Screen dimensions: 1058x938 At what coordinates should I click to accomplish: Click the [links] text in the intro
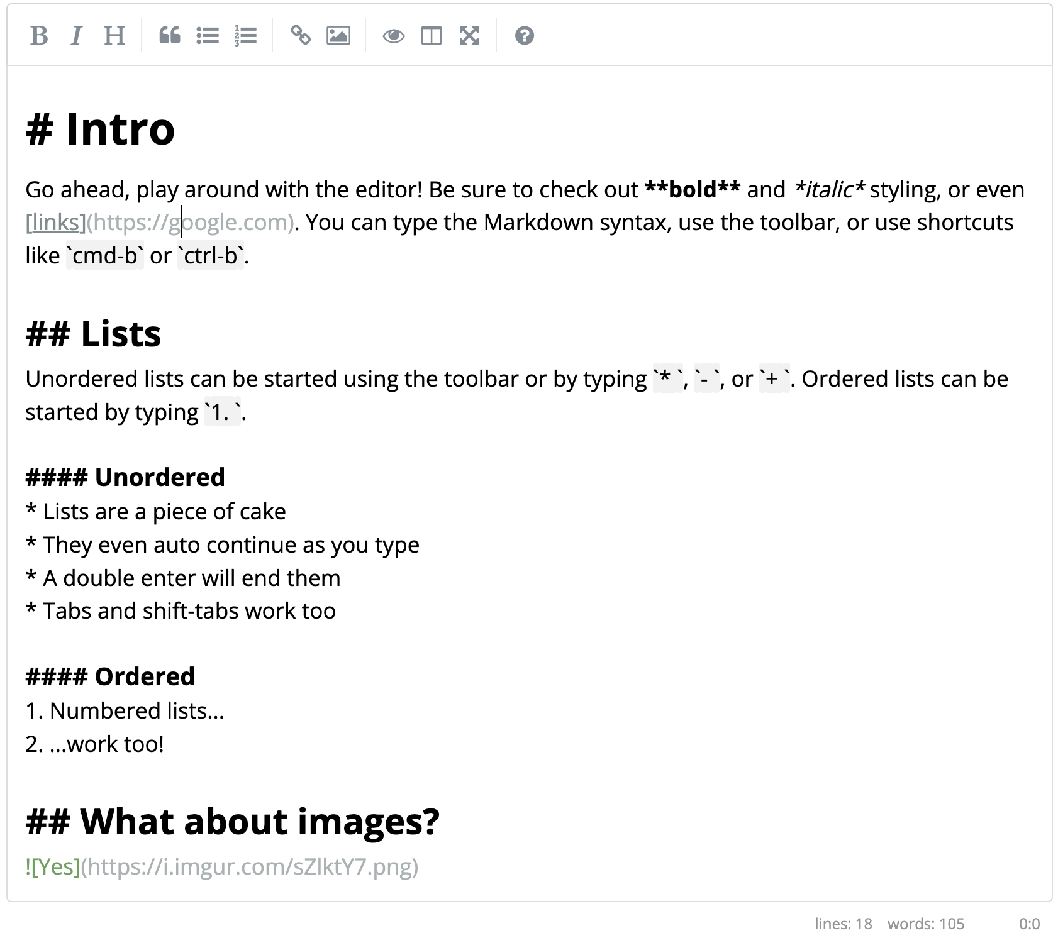pos(55,223)
